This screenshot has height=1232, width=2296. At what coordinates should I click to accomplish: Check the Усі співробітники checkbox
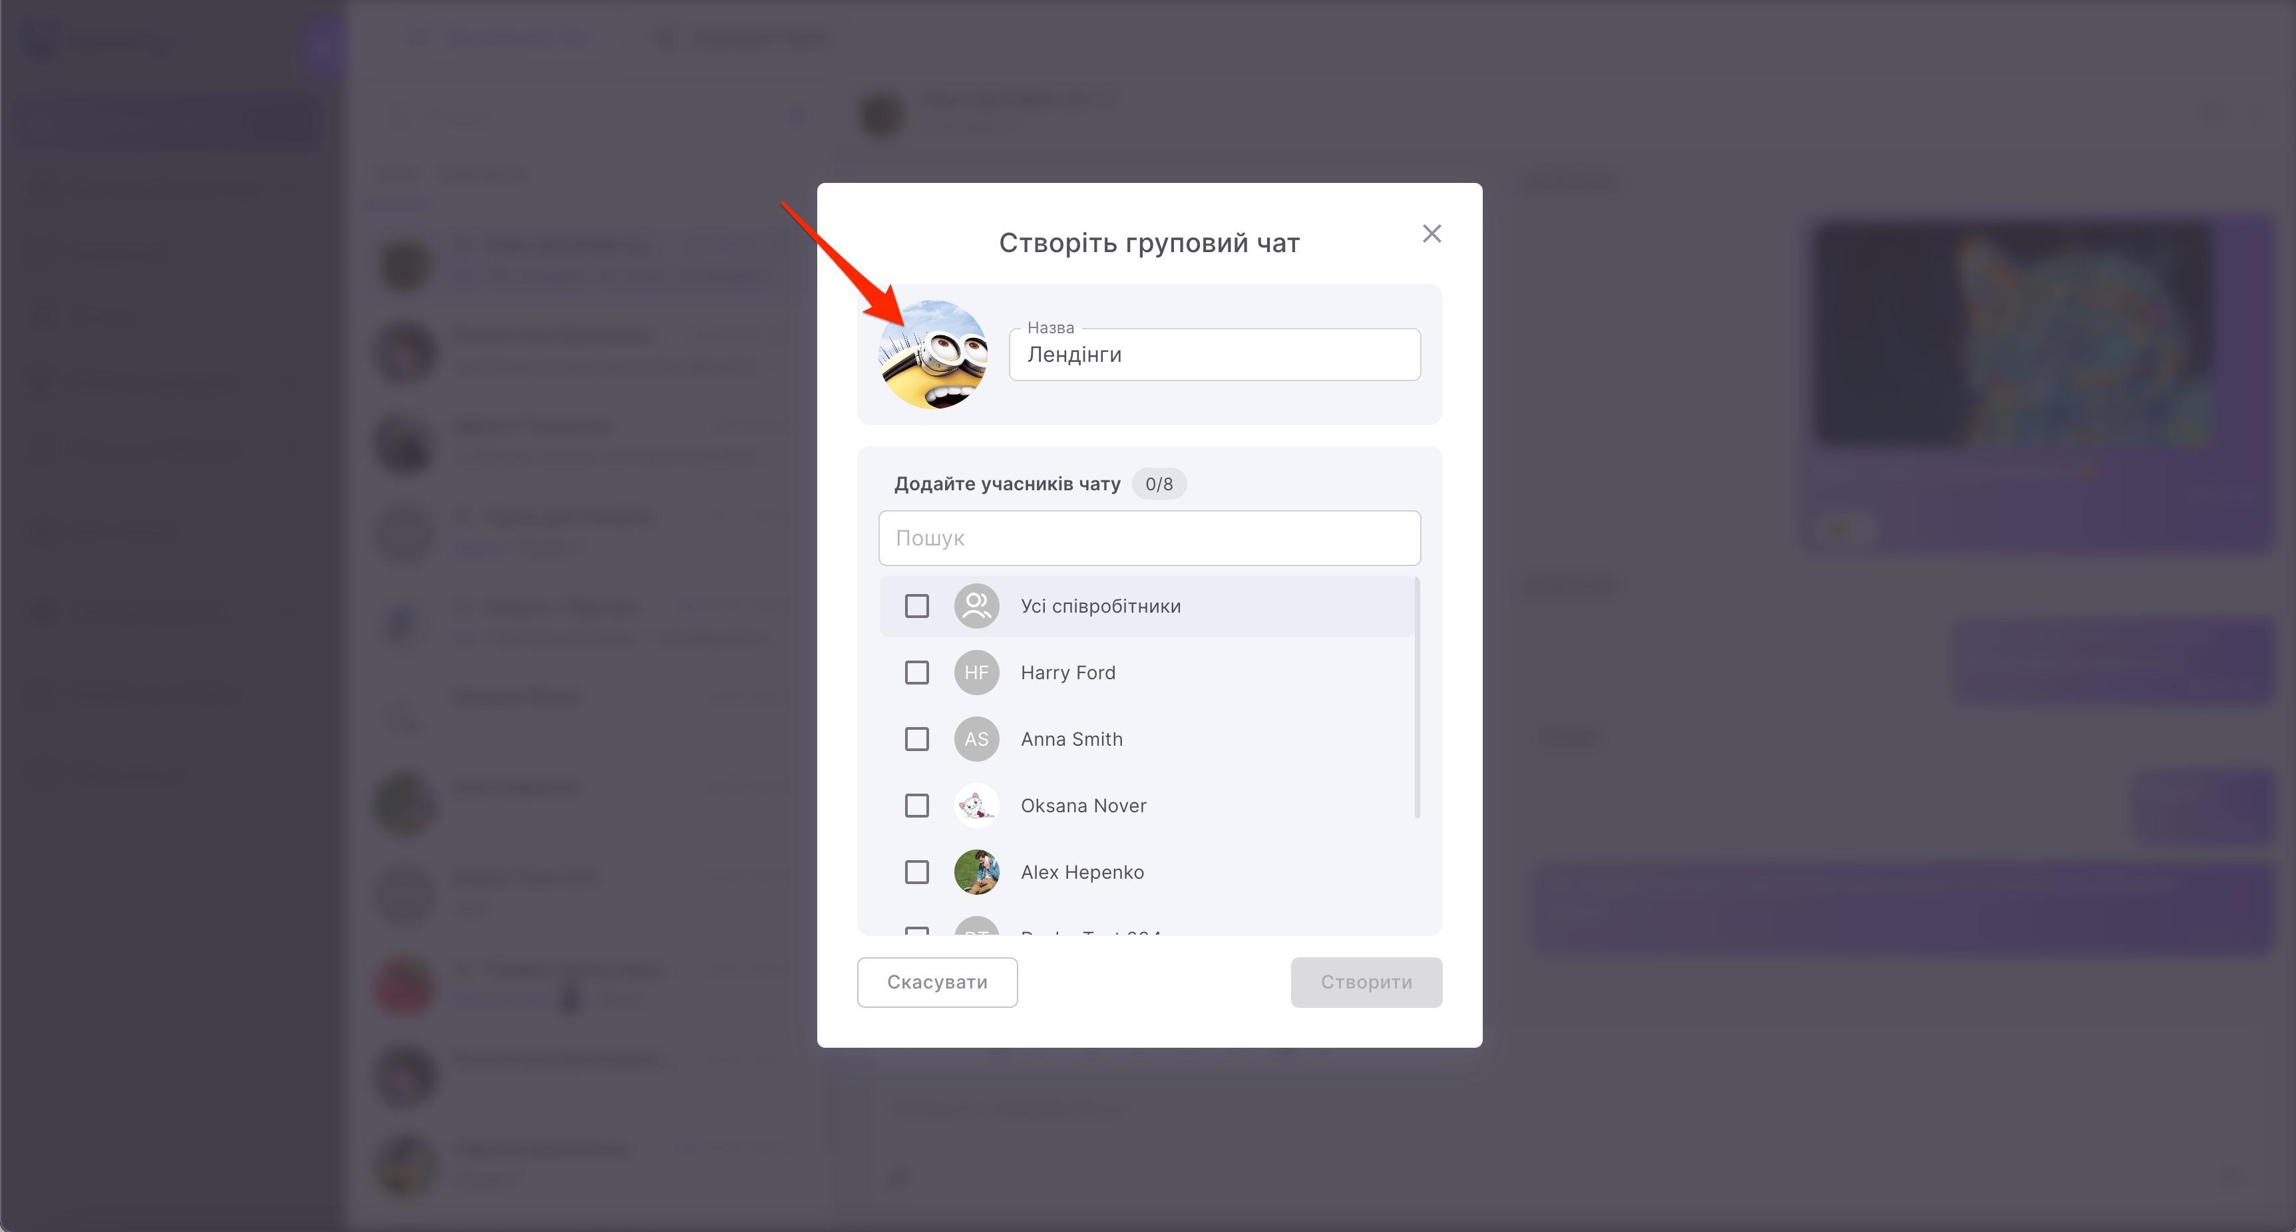tap(916, 606)
